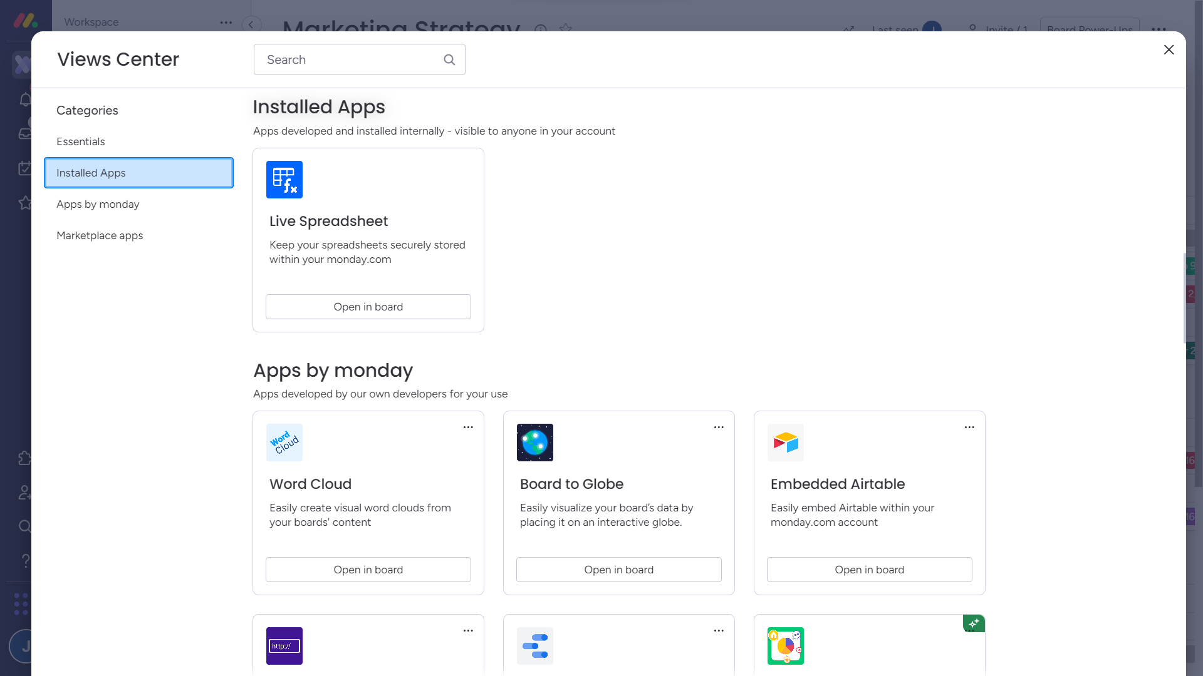Click the Board to Globe icon
Viewport: 1203px width, 676px height.
coord(534,443)
